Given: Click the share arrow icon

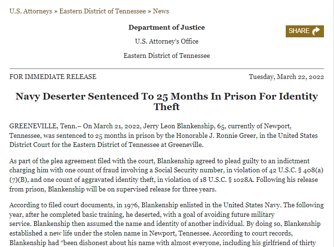Looking at the screenshot, I should point(316,31).
